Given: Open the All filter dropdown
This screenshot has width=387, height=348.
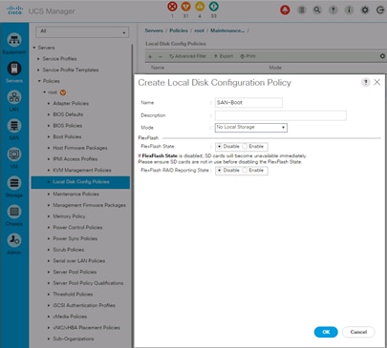Looking at the screenshot, I should 82,31.
